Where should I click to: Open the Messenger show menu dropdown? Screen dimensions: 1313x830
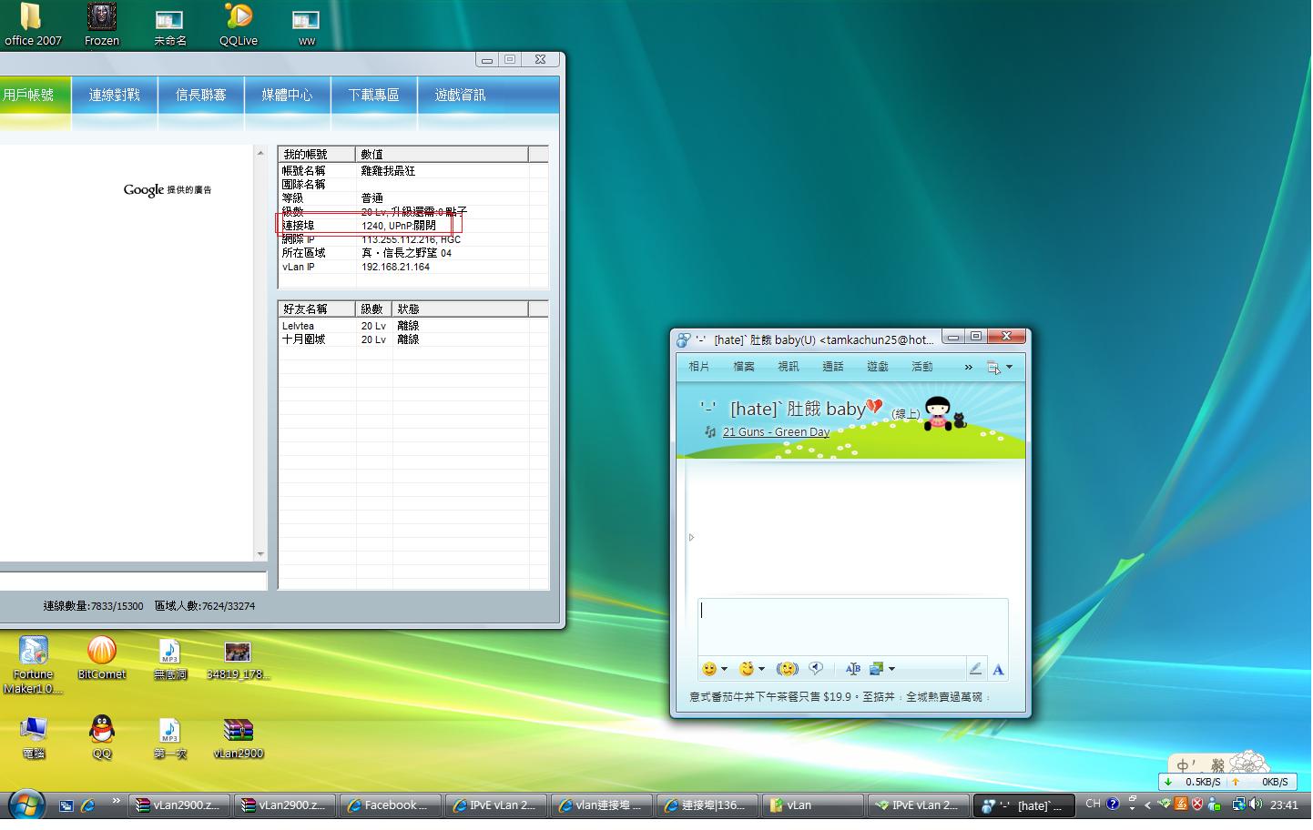pos(999,367)
